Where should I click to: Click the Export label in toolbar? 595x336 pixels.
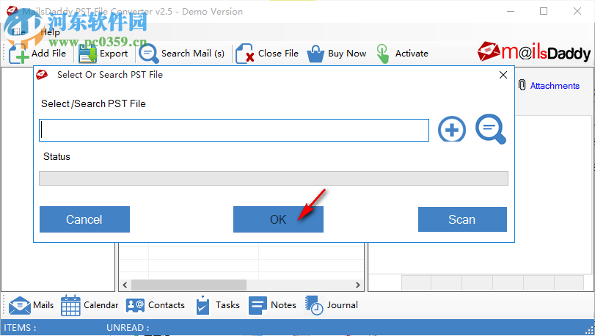pyautogui.click(x=114, y=54)
